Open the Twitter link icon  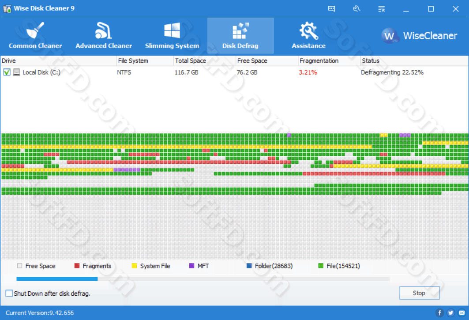pos(450,313)
